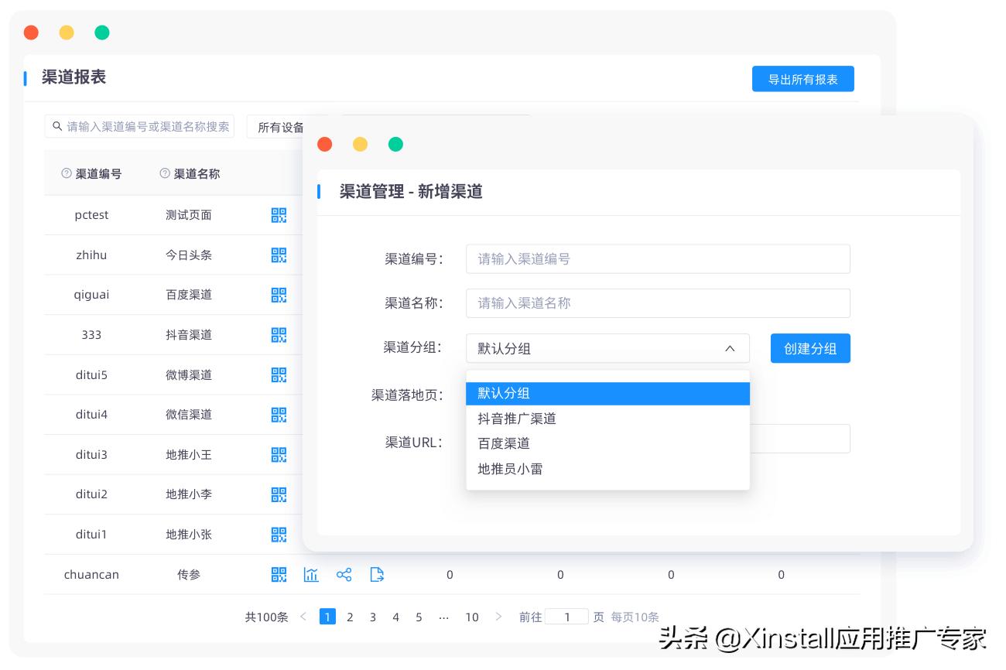The width and height of the screenshot is (1006, 670).
Task: Click the blue highlighted page 1 indicator
Action: tap(327, 617)
